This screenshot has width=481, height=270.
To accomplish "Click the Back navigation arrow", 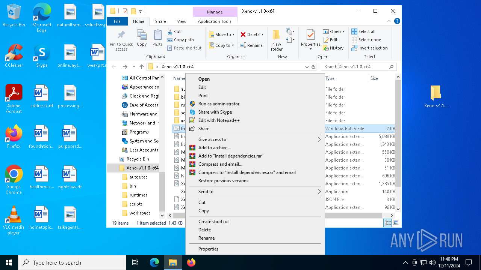I will tap(114, 67).
